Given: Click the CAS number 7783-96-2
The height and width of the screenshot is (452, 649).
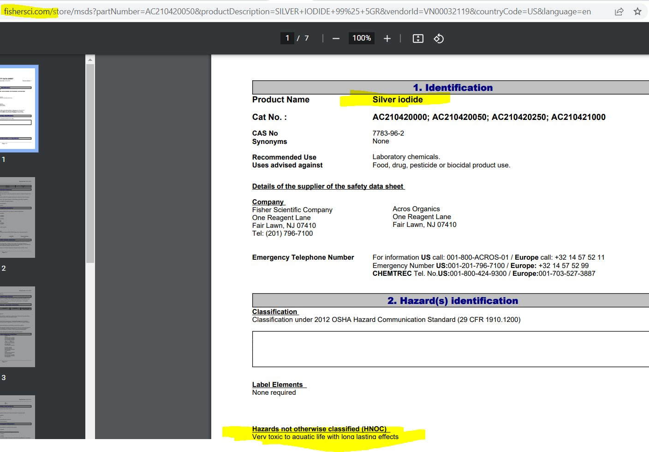Looking at the screenshot, I should tap(388, 133).
